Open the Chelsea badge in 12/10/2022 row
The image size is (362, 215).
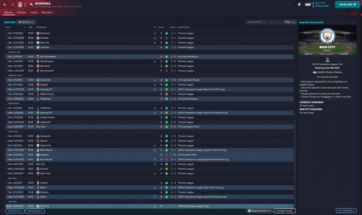click(38, 38)
